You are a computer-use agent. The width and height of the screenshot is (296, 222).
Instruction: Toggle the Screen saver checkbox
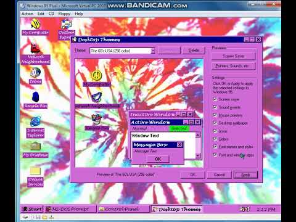point(215,99)
